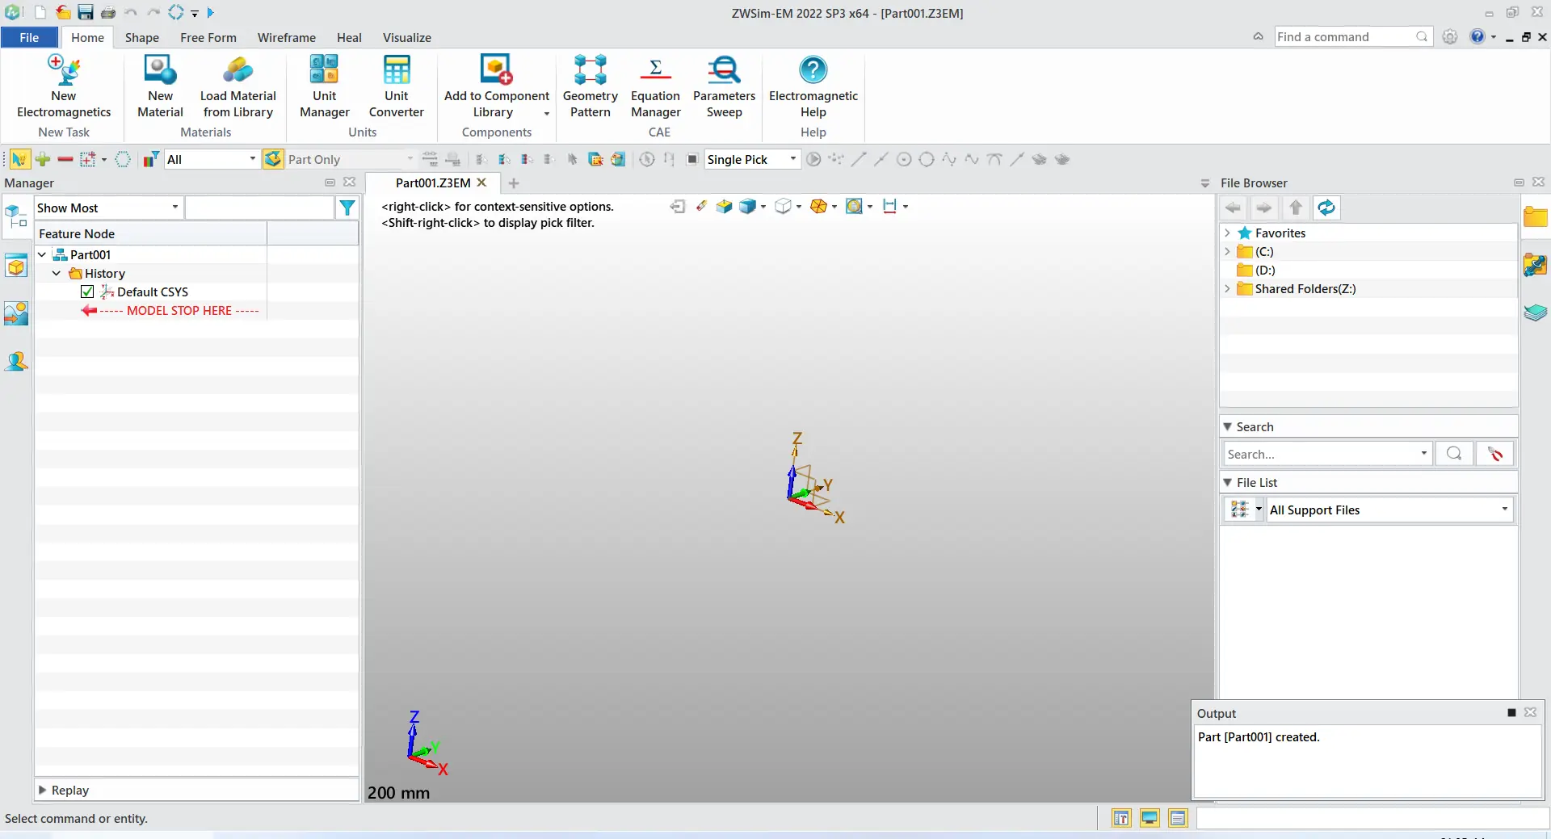1551x839 pixels.
Task: Click the Manager filter text field
Action: (x=259, y=208)
